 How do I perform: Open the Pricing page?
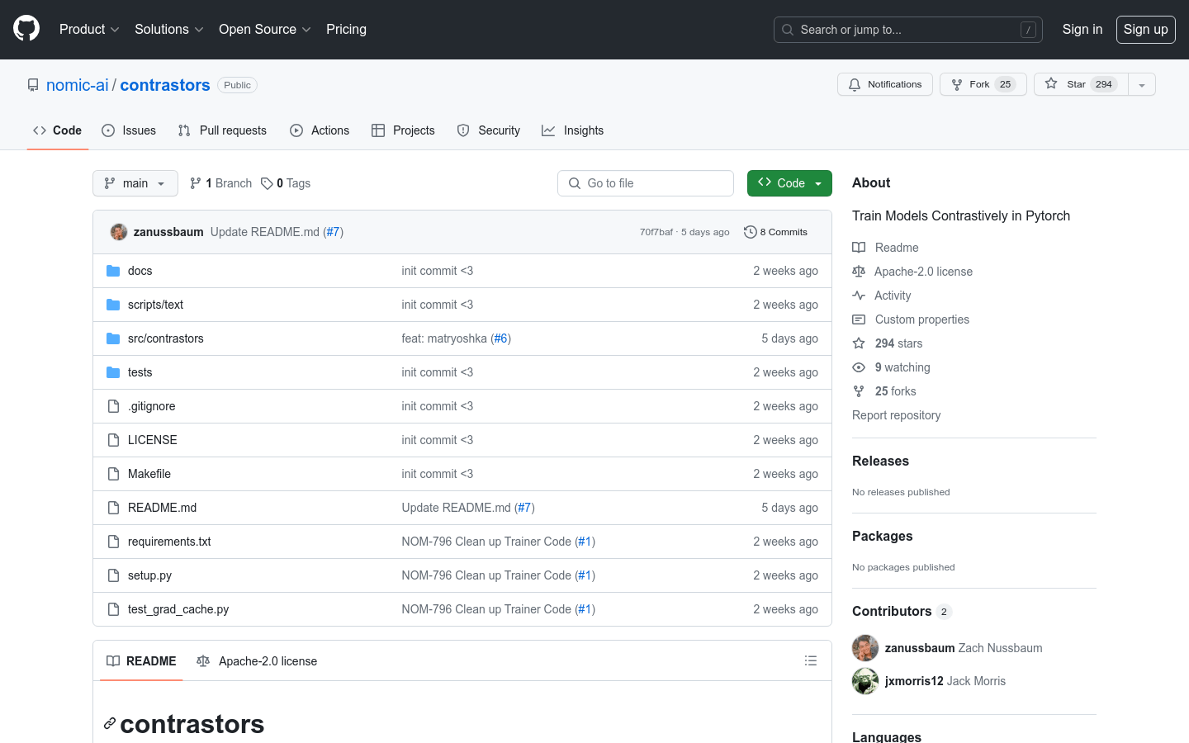click(346, 29)
